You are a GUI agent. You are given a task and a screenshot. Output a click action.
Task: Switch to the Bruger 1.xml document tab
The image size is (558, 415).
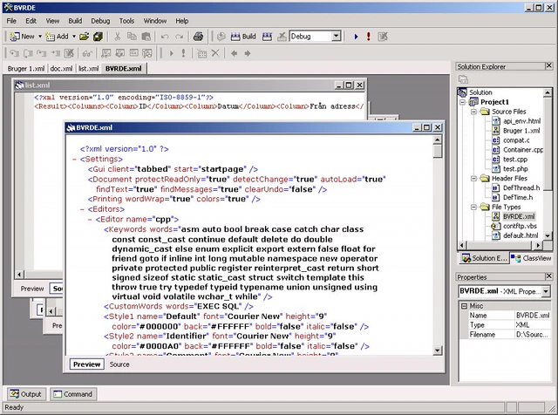click(26, 68)
